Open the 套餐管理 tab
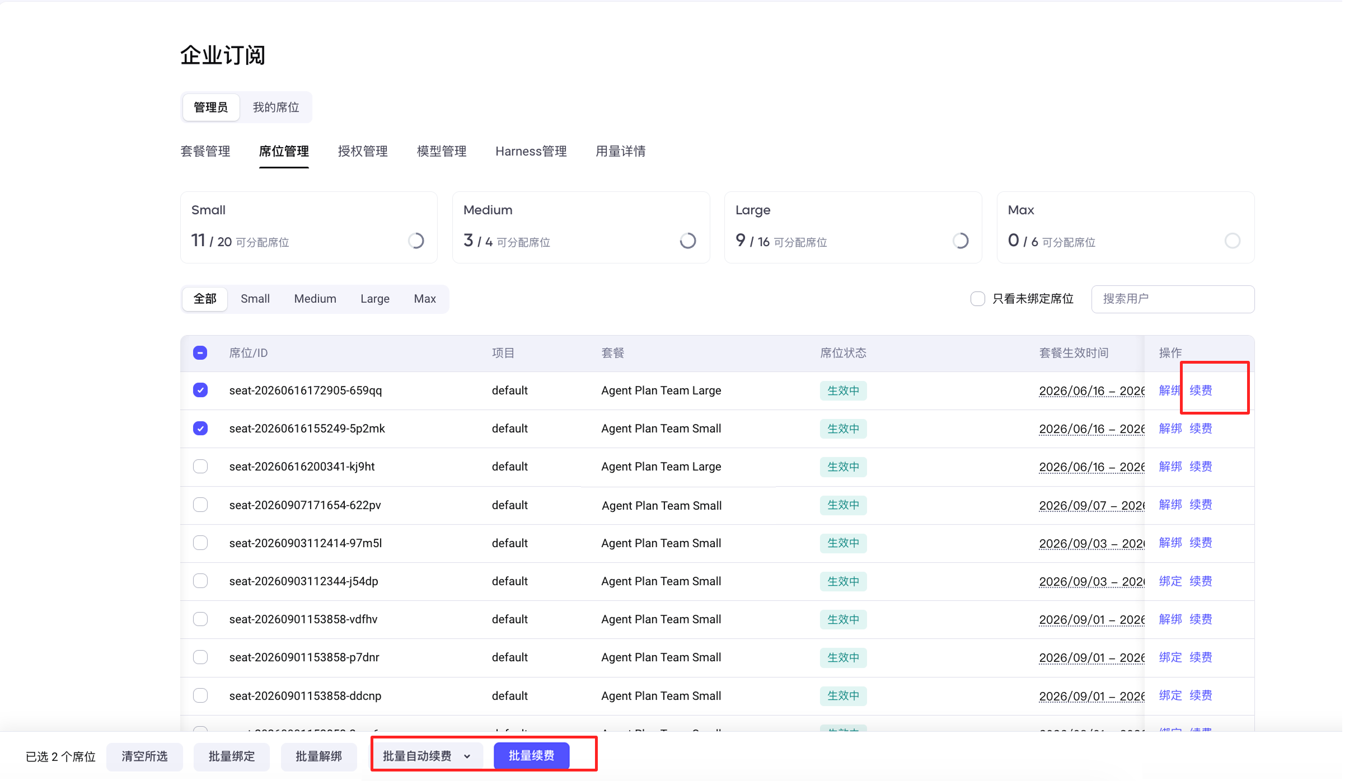 (x=205, y=151)
